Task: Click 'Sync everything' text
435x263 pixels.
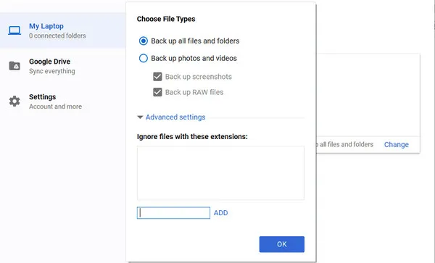Action: click(52, 71)
